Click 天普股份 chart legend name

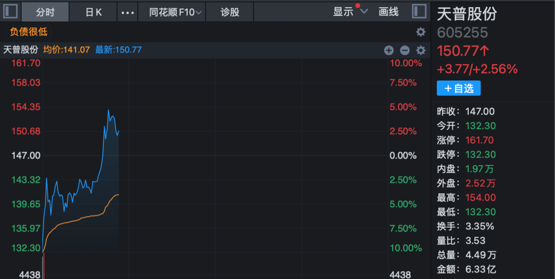tap(21, 50)
